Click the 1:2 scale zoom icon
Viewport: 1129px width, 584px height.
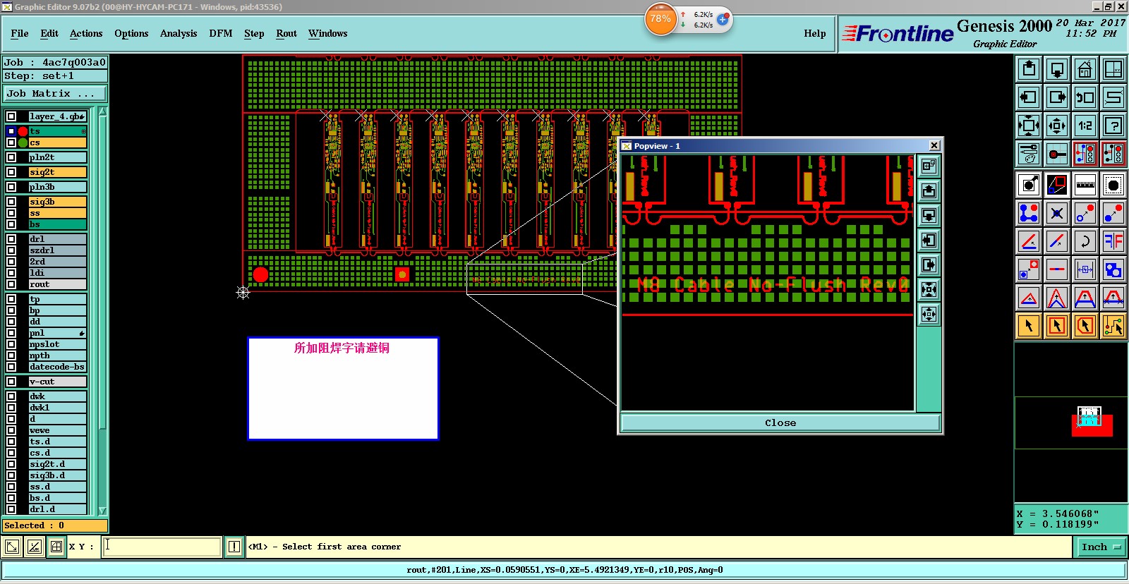[1085, 126]
